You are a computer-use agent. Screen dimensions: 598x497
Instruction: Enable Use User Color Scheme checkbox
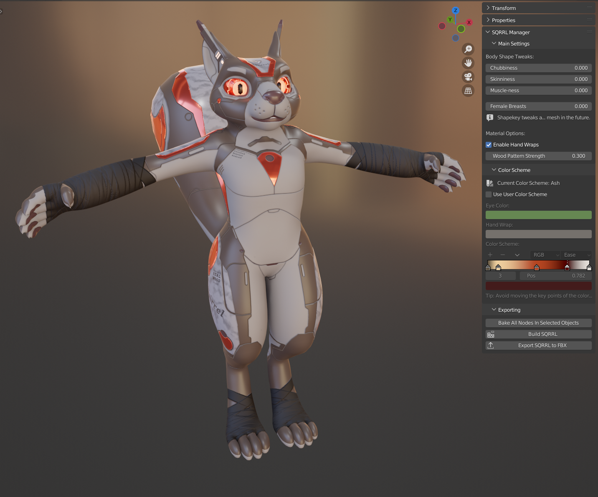coord(489,194)
